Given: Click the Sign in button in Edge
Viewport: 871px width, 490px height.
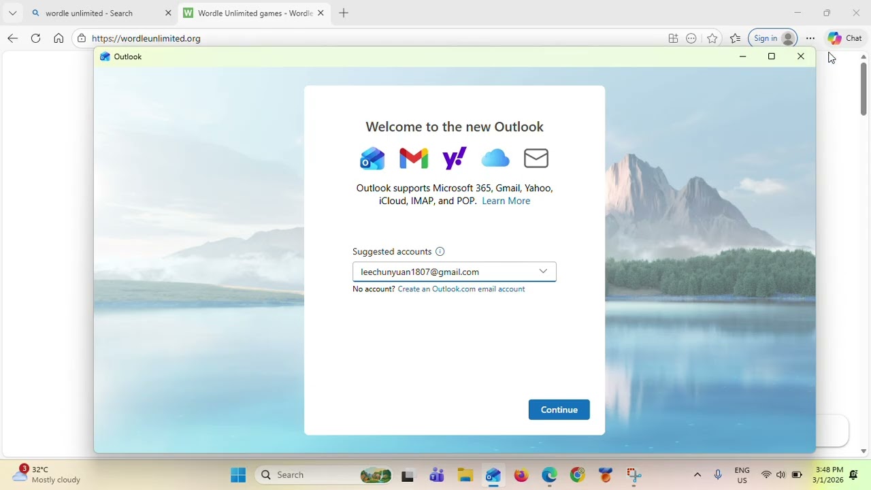Looking at the screenshot, I should pos(772,38).
